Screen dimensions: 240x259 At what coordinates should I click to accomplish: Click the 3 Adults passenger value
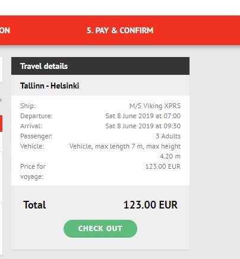(168, 136)
